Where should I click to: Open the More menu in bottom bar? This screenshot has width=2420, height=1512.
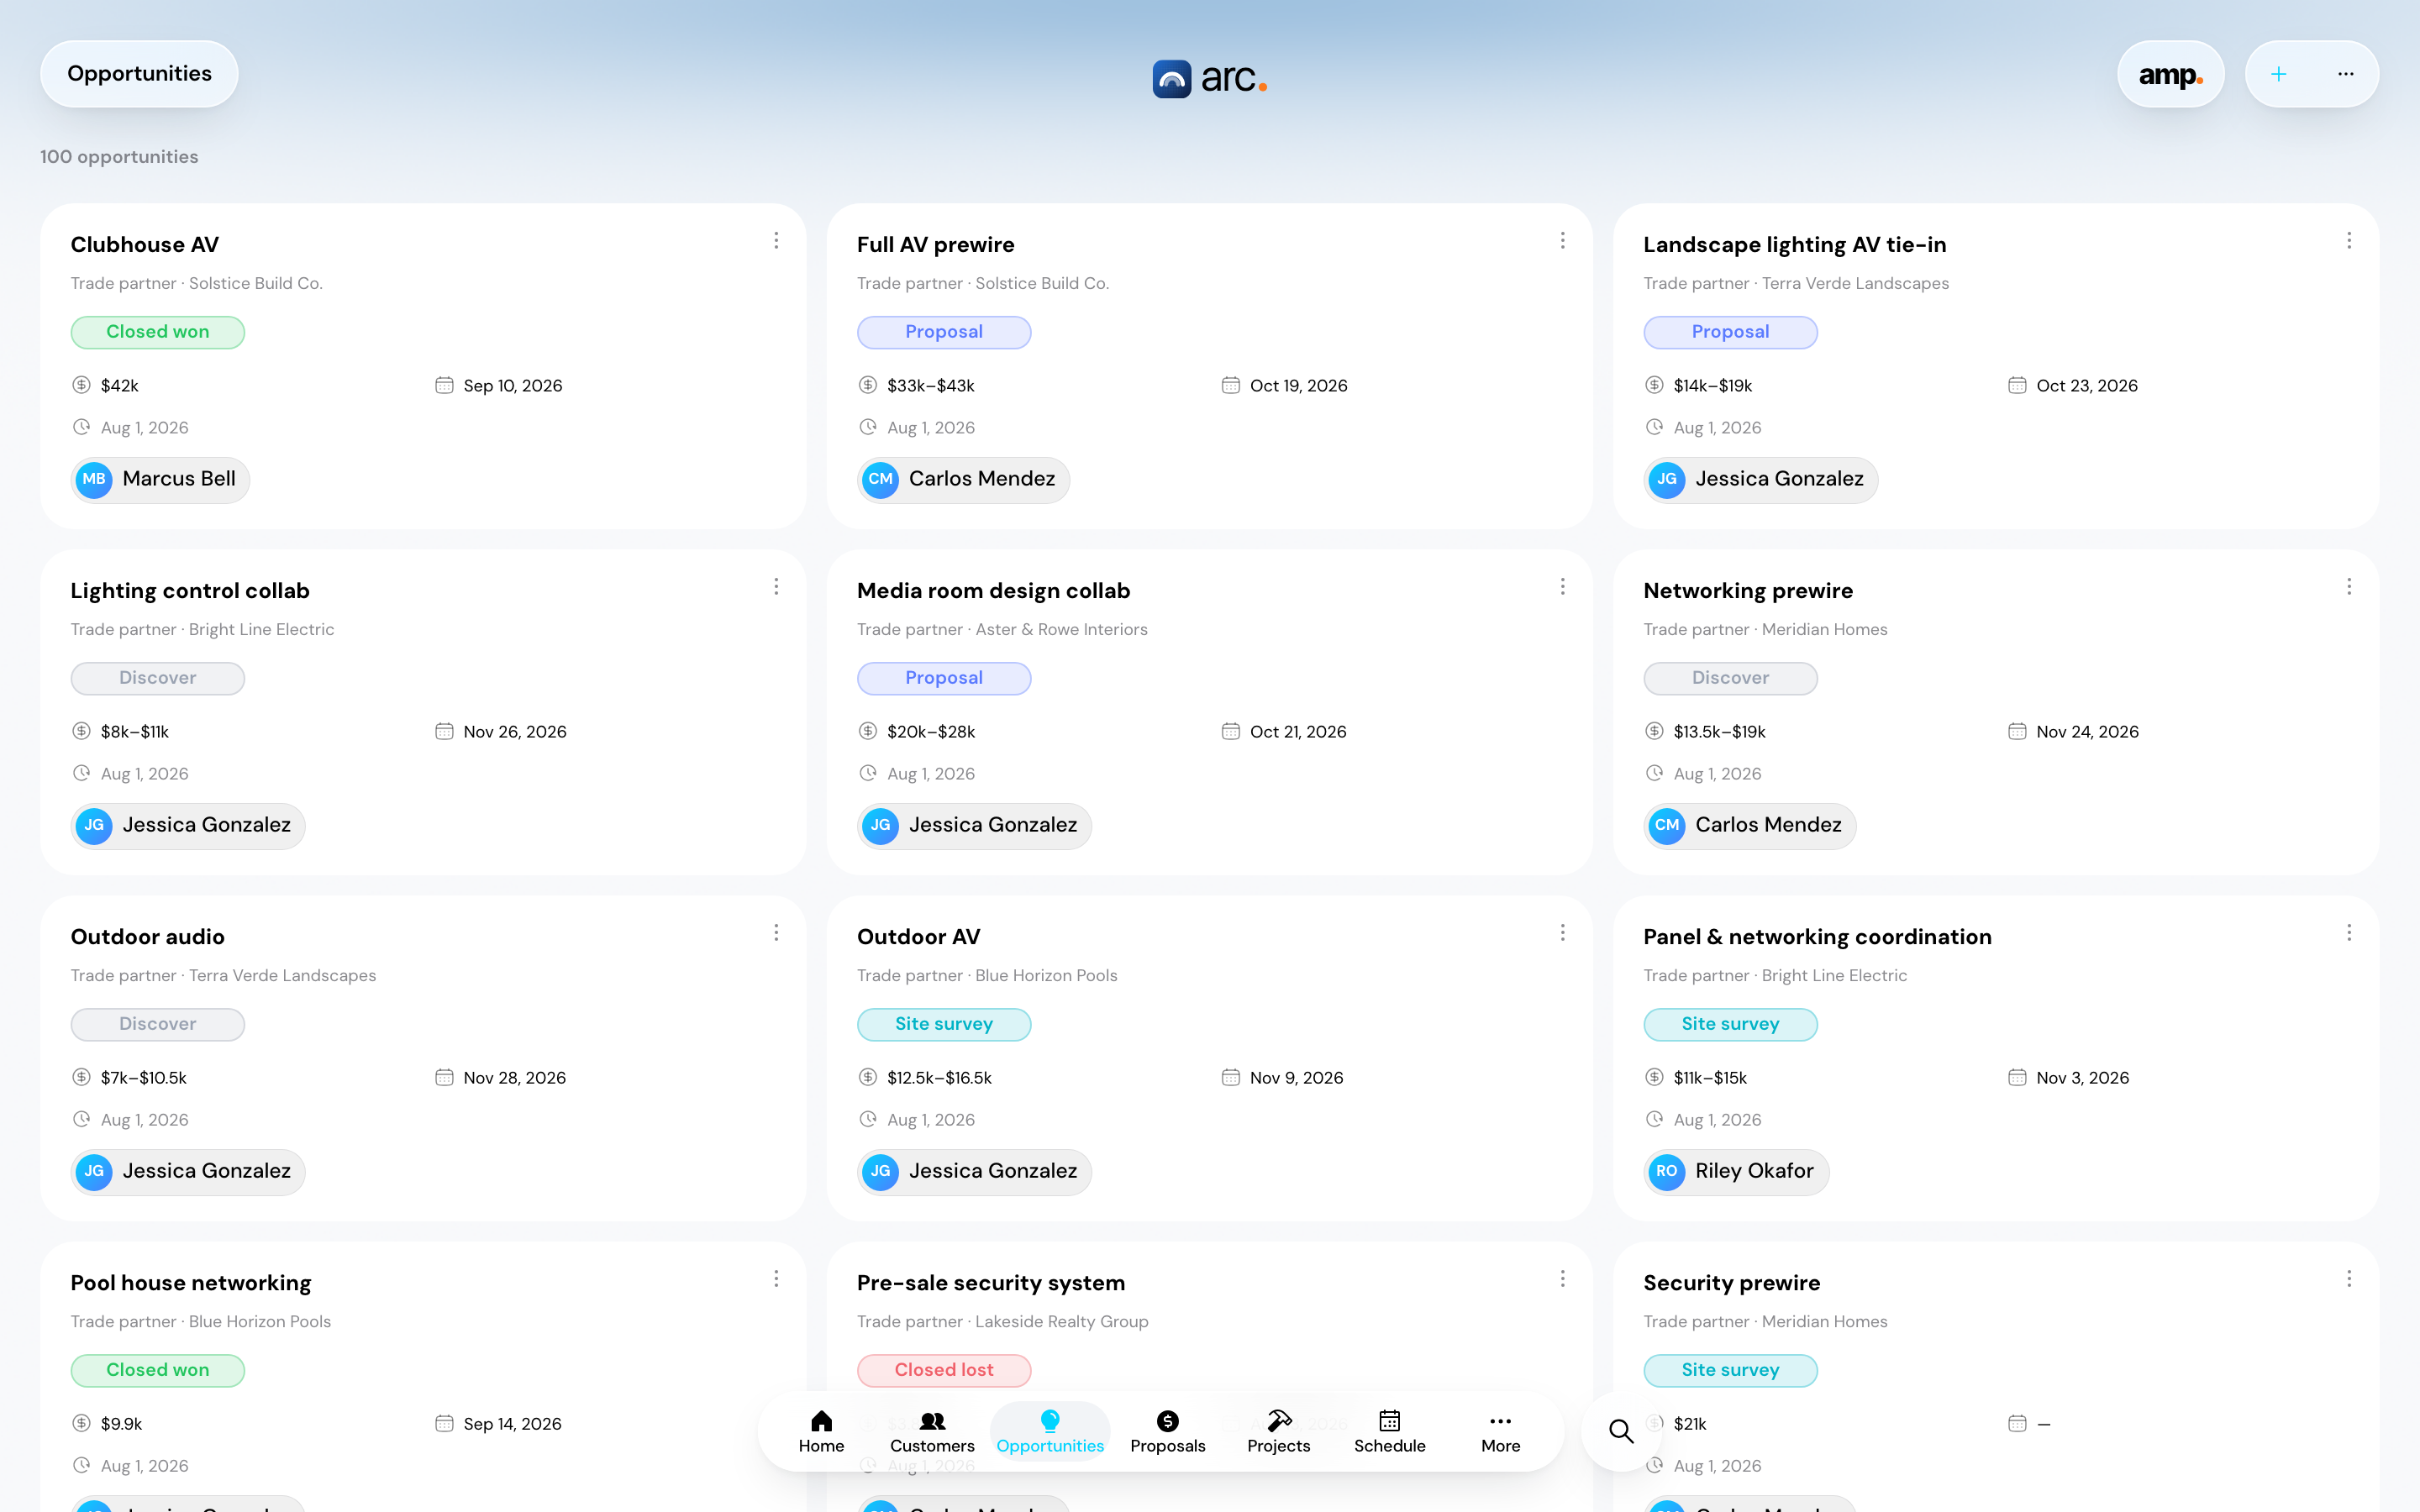click(x=1500, y=1431)
